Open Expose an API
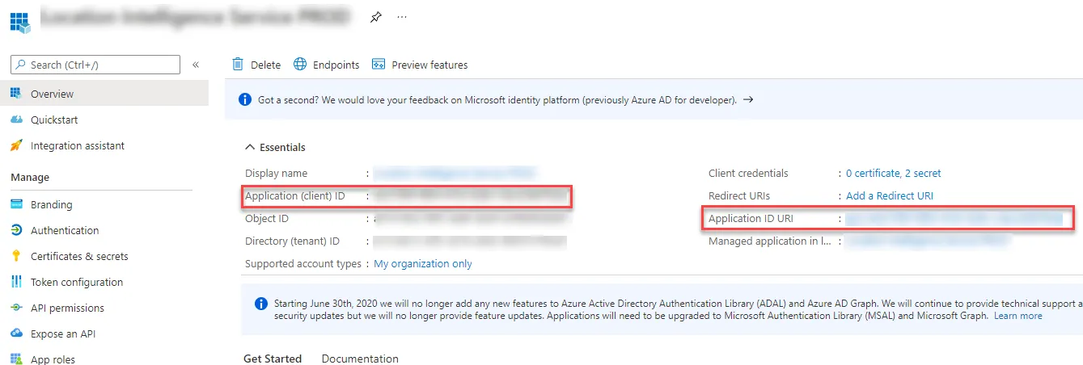This screenshot has width=1083, height=365. pyautogui.click(x=63, y=334)
